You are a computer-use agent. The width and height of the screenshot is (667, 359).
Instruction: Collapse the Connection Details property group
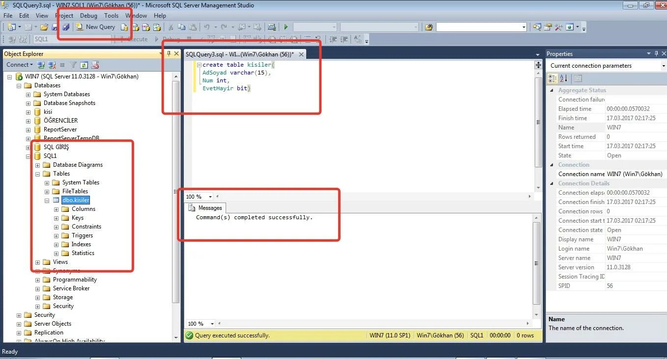(551, 183)
